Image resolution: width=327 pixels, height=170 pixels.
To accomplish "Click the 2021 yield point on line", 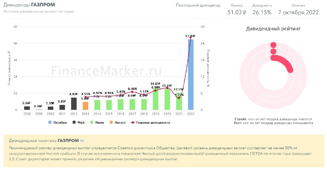I will [179, 98].
